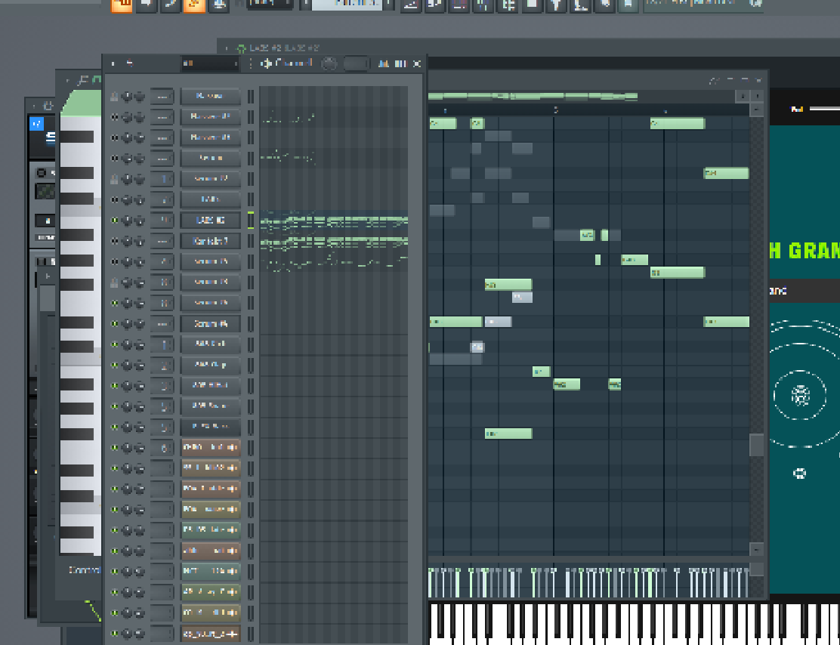
Task: Open the menu arrow in LABS #2 window title bar
Action: (x=227, y=48)
